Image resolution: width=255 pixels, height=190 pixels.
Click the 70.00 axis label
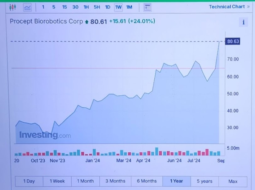click(x=233, y=59)
